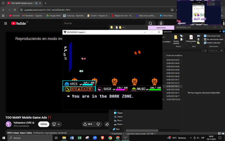Viewport: 225px width, 141px height.
Task: Click Kris's portrait icon in the party bar
Action: click(x=67, y=84)
